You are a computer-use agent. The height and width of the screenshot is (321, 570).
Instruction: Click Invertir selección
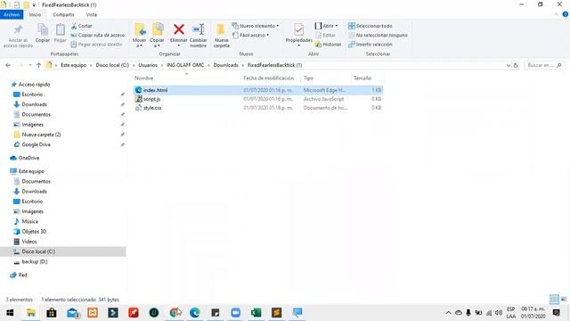(370, 44)
